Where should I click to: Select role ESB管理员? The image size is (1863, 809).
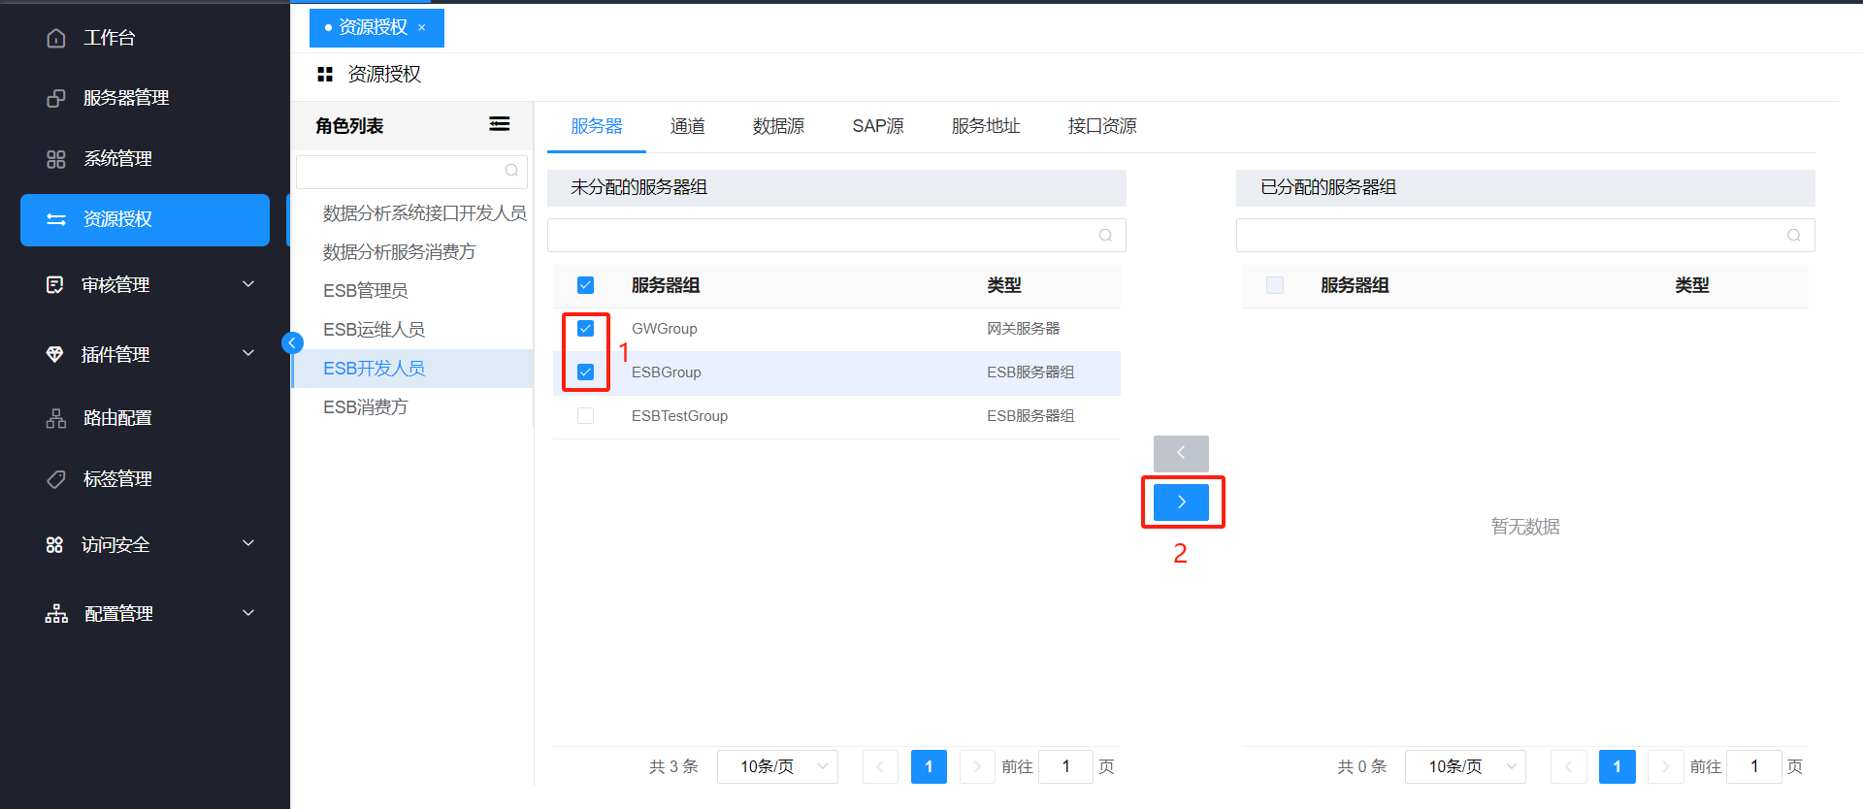[x=366, y=291]
